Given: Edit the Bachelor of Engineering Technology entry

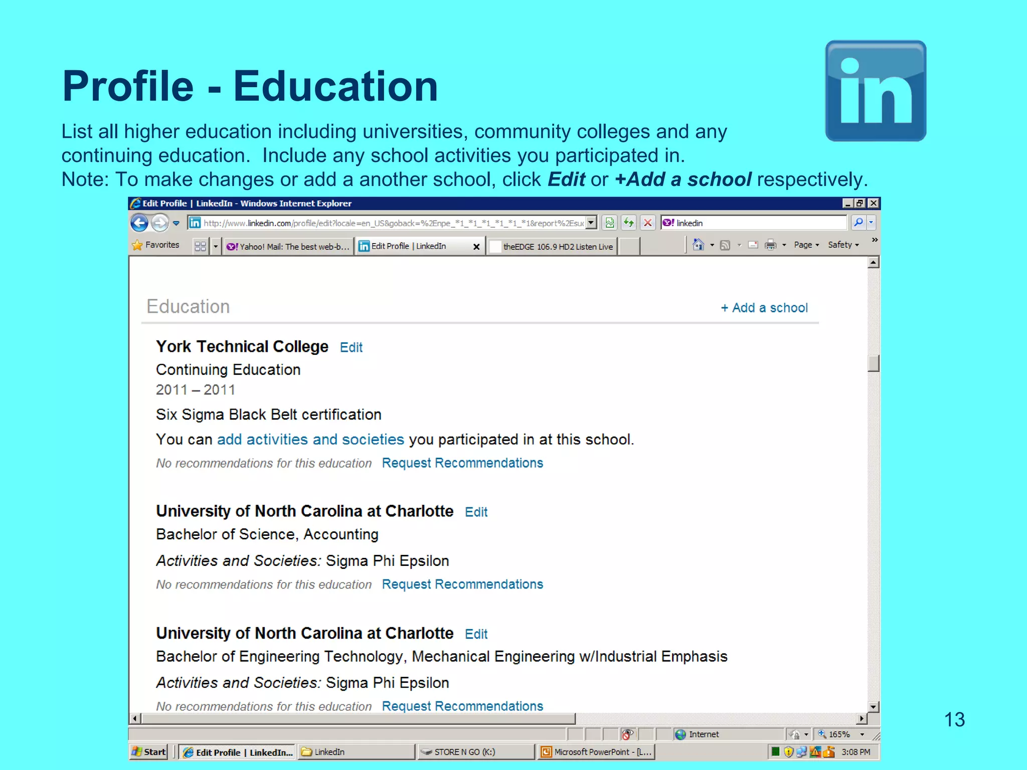Looking at the screenshot, I should [x=476, y=634].
